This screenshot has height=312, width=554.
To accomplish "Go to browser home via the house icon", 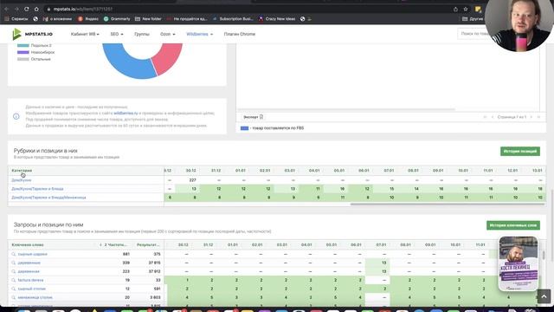I will [36, 9].
